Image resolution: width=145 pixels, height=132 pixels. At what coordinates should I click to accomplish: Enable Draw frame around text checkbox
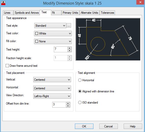tap(7, 66)
